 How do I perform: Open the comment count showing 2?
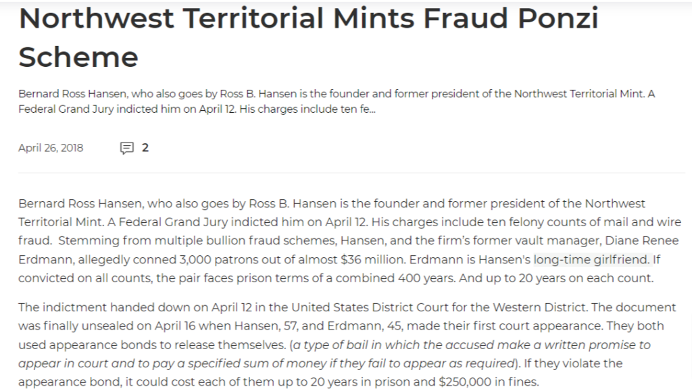(x=145, y=148)
